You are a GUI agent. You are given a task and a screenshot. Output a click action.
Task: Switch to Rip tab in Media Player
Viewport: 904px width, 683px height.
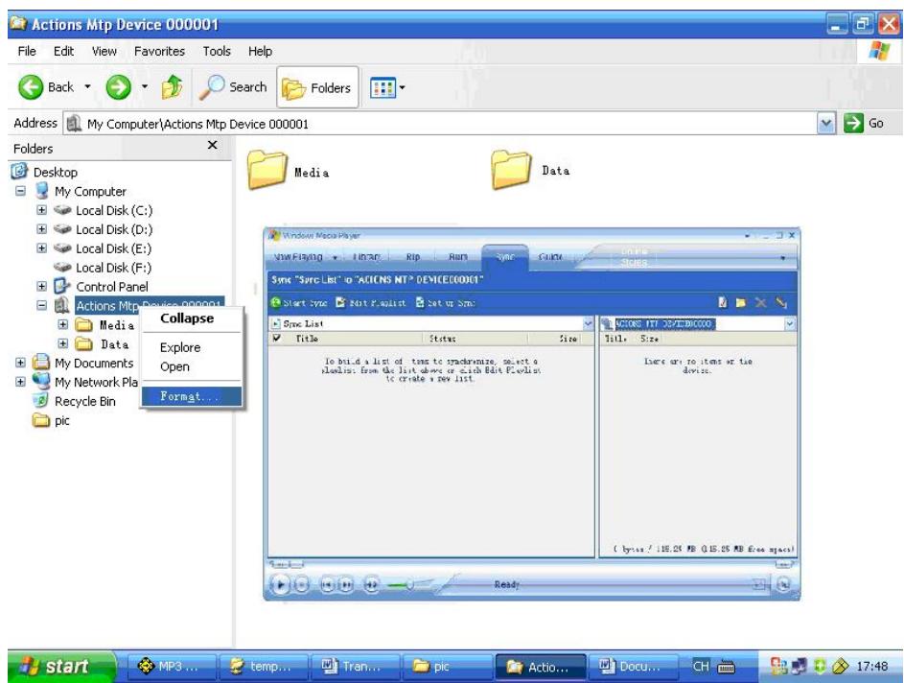(413, 257)
